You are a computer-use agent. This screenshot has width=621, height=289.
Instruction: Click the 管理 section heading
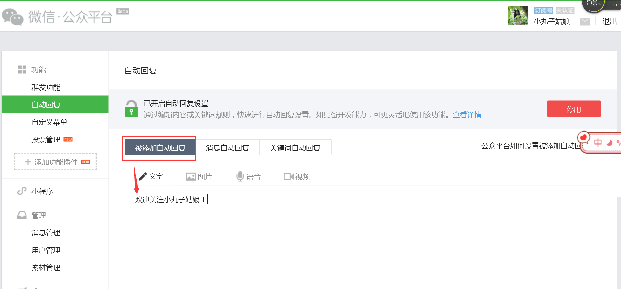tap(39, 215)
